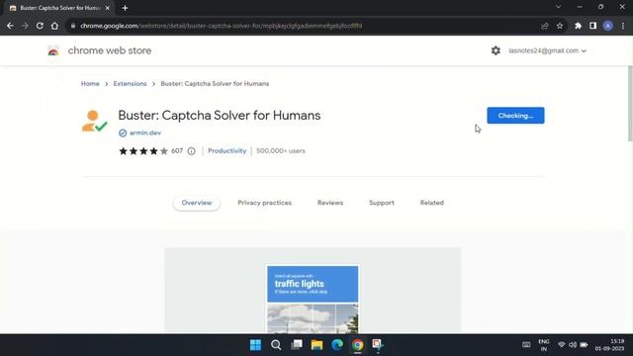Click the Buster extension icon

[x=95, y=121]
